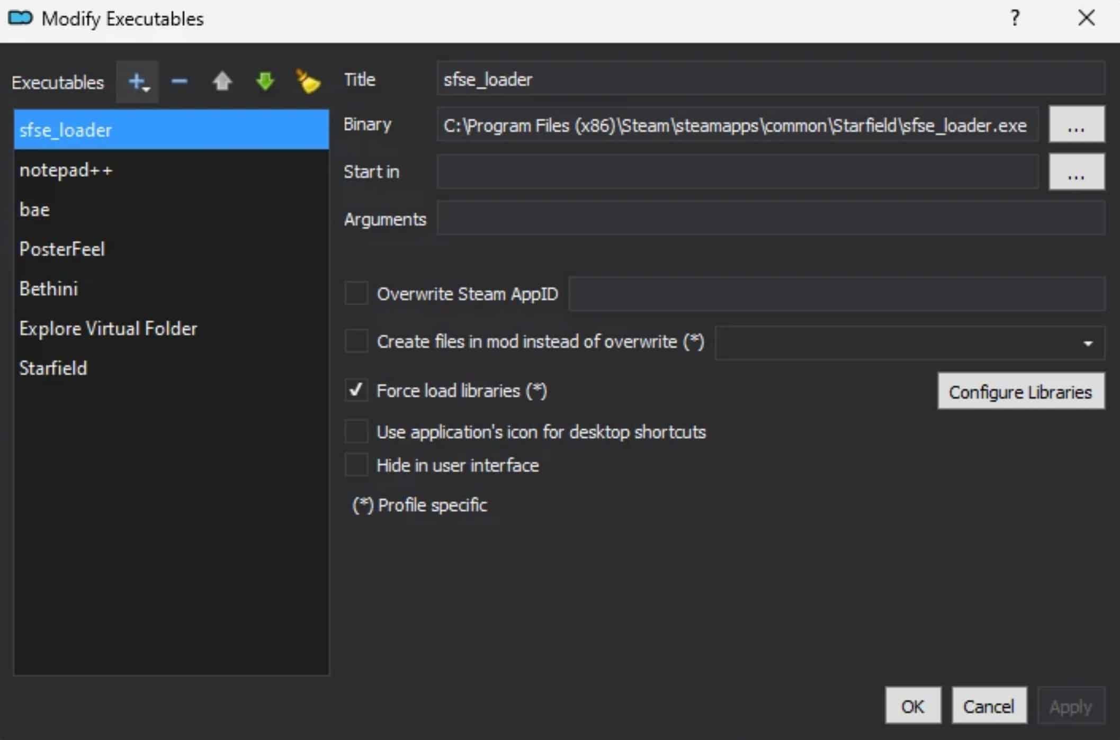Image resolution: width=1120 pixels, height=740 pixels.
Task: Click the plus add executable icon
Action: 137,82
